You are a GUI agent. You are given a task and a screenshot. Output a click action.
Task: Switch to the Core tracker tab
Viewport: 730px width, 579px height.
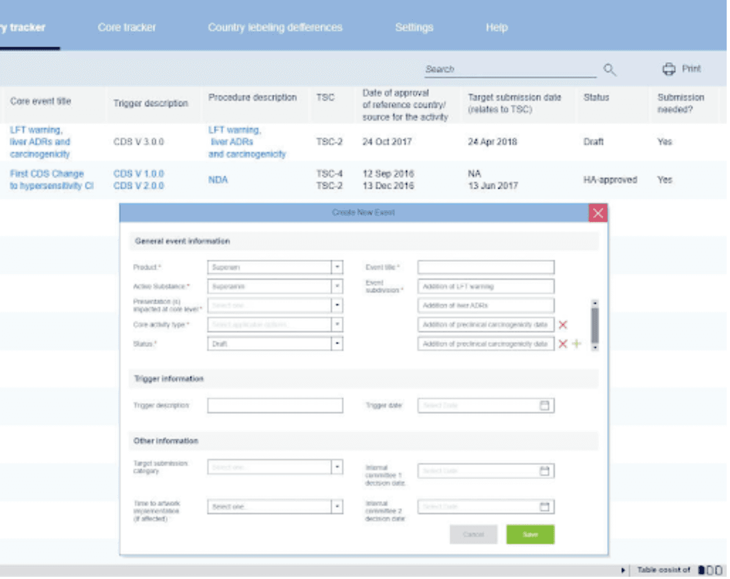coord(127,27)
